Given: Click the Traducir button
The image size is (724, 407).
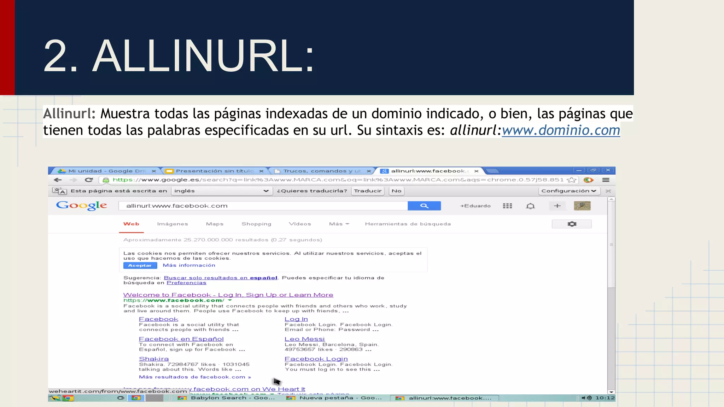Looking at the screenshot, I should 368,191.
